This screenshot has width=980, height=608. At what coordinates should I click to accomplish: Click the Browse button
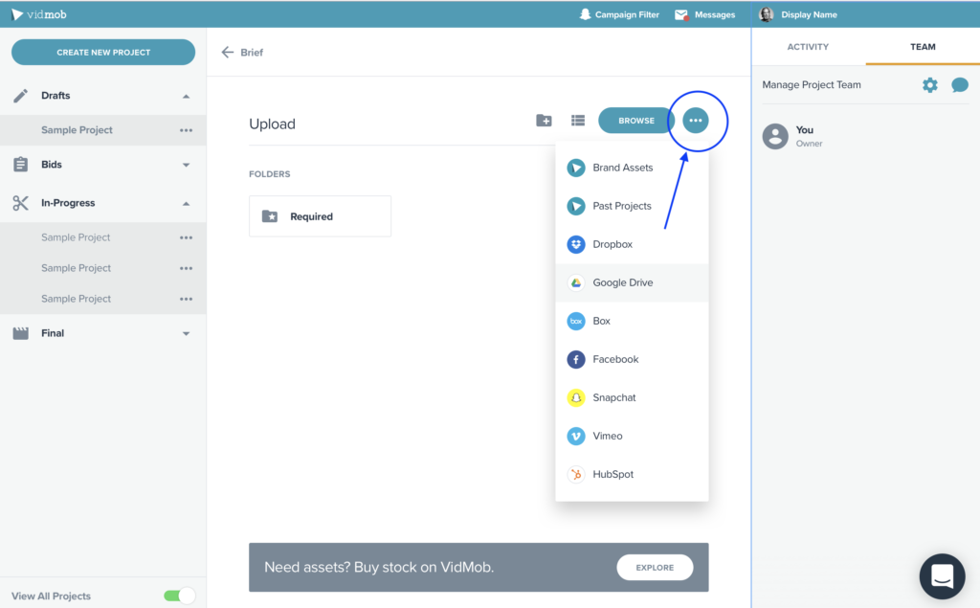[636, 120]
